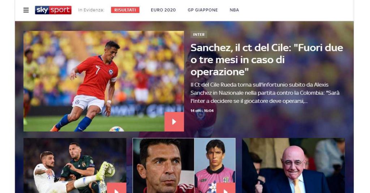Open the young Buffon pink kit photo
This screenshot has height=193, width=370.
215,166
